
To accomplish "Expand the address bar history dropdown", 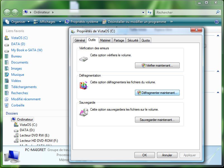I will pyautogui.click(x=143, y=13).
